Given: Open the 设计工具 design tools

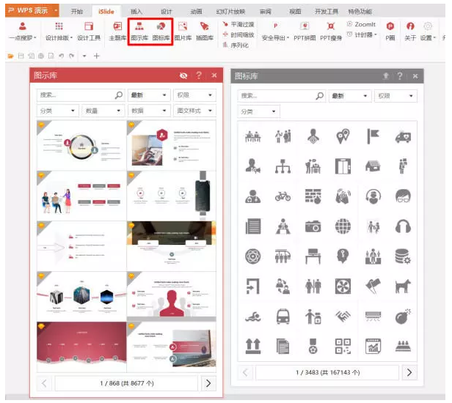Looking at the screenshot, I should 89,32.
